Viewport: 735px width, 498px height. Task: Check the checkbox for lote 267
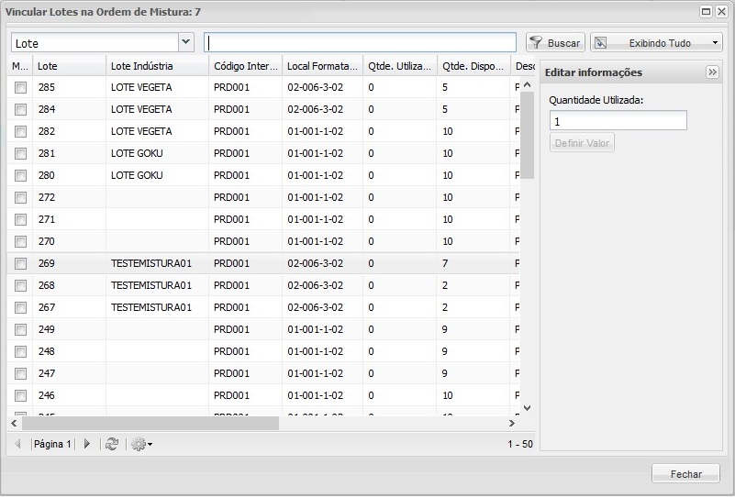tap(20, 307)
